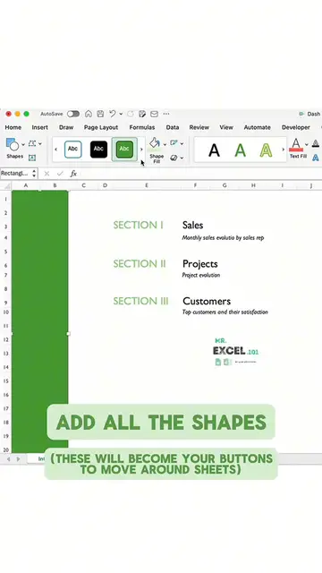Select the green filled Abc shape style
Viewport: 322px width, 573px height.
[124, 150]
